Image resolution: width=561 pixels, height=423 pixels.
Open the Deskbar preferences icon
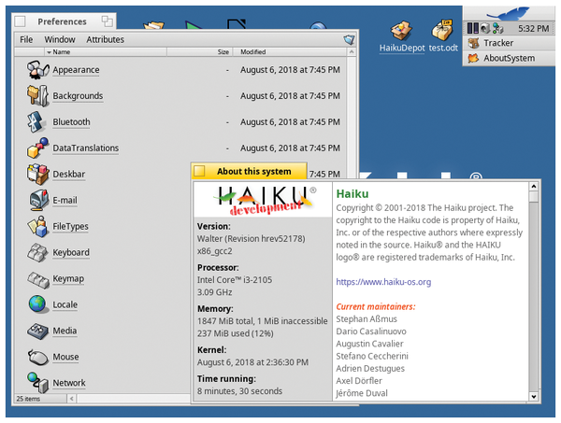37,174
